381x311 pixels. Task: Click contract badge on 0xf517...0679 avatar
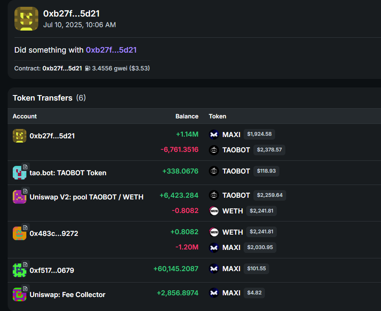pos(25,264)
